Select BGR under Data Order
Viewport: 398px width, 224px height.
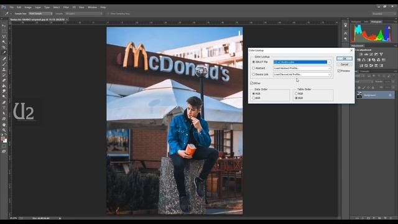click(253, 98)
